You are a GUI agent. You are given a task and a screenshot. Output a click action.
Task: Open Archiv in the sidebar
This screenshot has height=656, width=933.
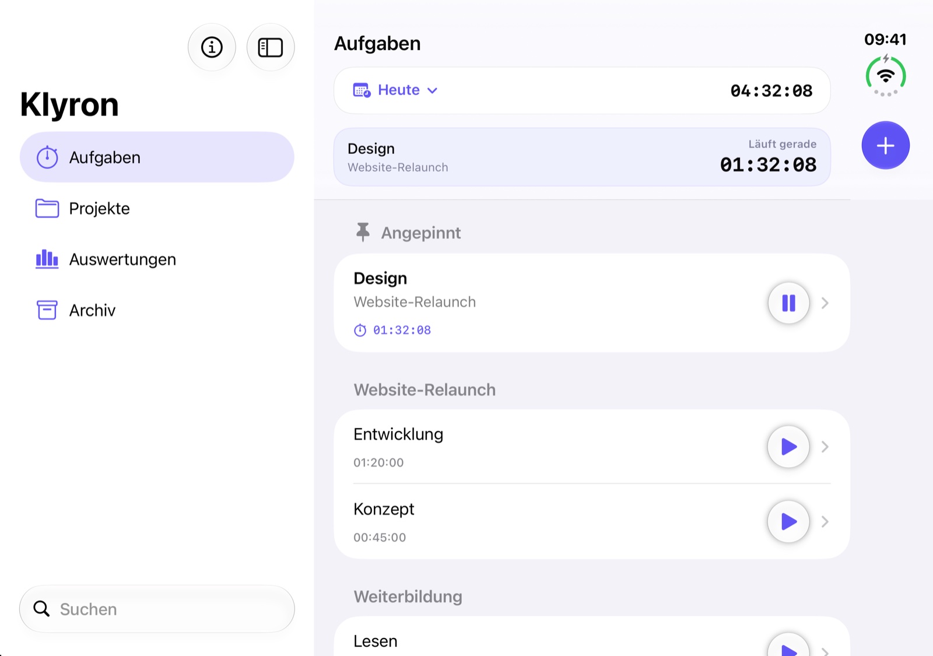pyautogui.click(x=157, y=310)
